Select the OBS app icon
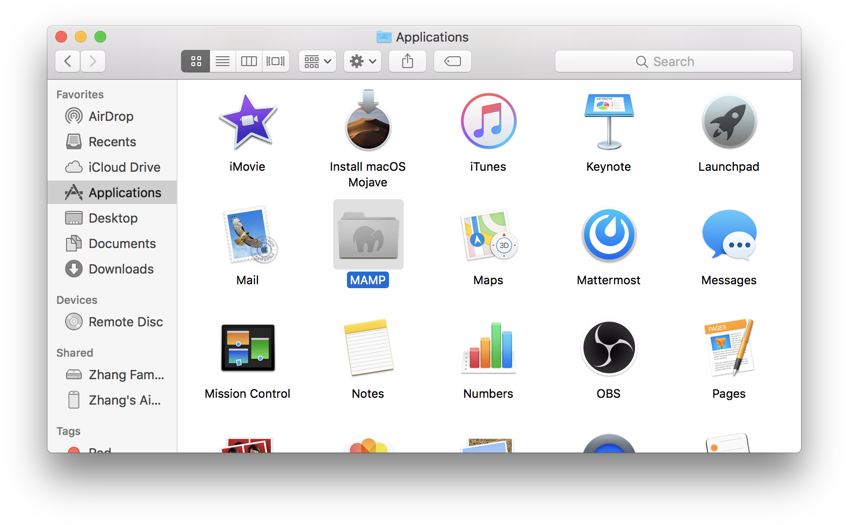 tap(609, 348)
